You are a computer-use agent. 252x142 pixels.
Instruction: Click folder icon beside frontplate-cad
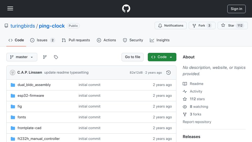click(13, 128)
